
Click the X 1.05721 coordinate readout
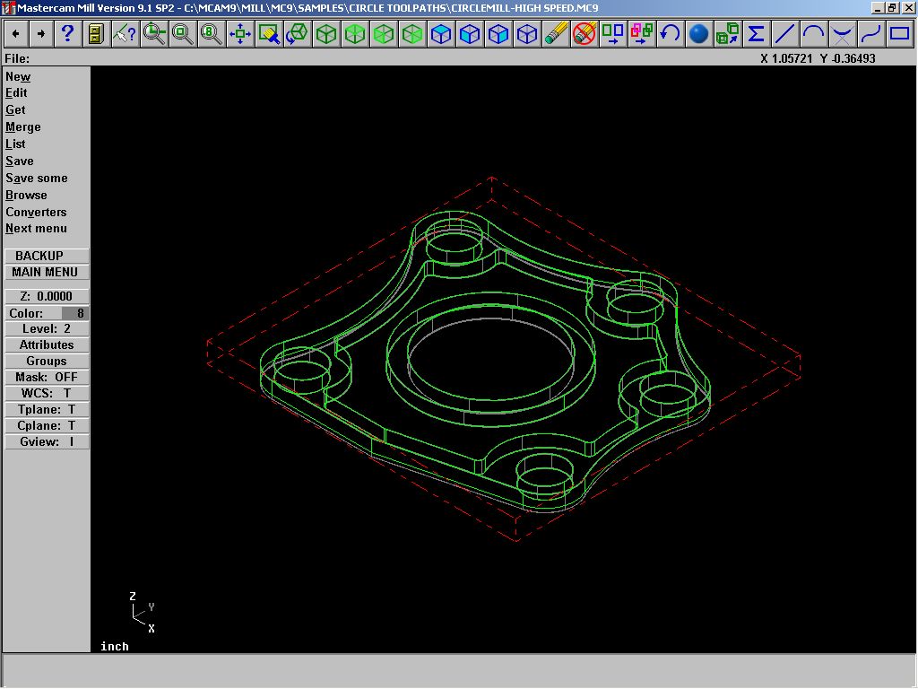786,58
